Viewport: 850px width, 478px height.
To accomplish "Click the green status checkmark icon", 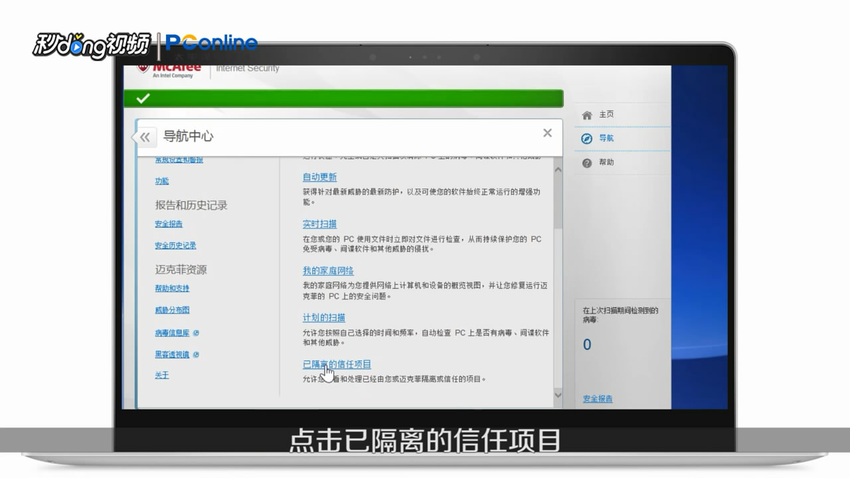I will point(143,99).
